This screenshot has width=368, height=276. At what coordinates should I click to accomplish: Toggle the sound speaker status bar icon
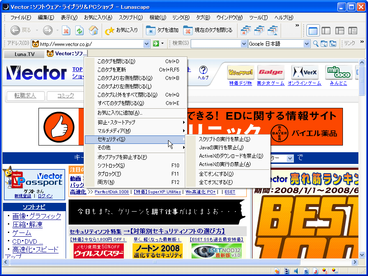(296, 271)
